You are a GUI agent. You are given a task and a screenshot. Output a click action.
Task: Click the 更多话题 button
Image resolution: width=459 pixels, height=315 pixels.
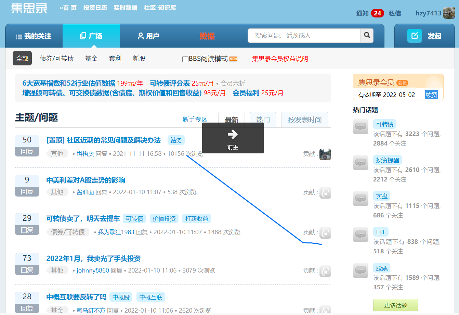point(396,305)
